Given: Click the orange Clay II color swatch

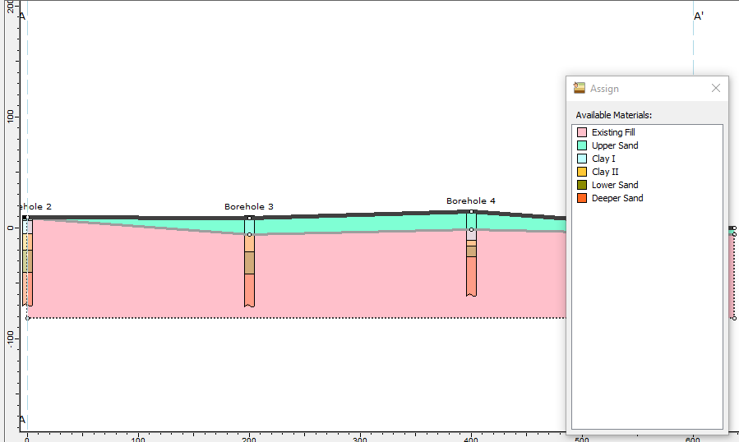Looking at the screenshot, I should [582, 172].
